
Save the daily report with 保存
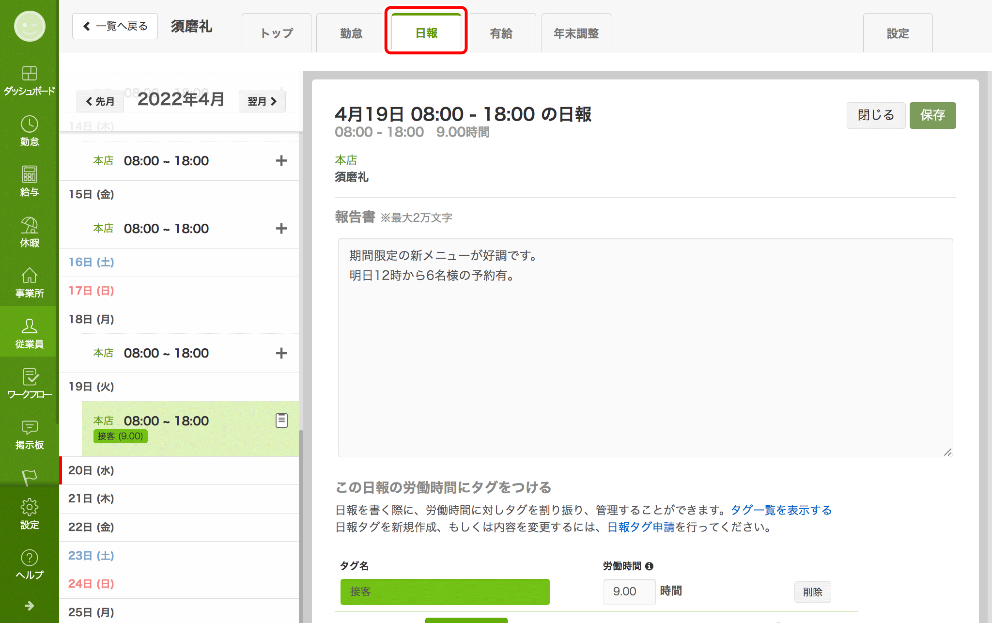pos(932,115)
